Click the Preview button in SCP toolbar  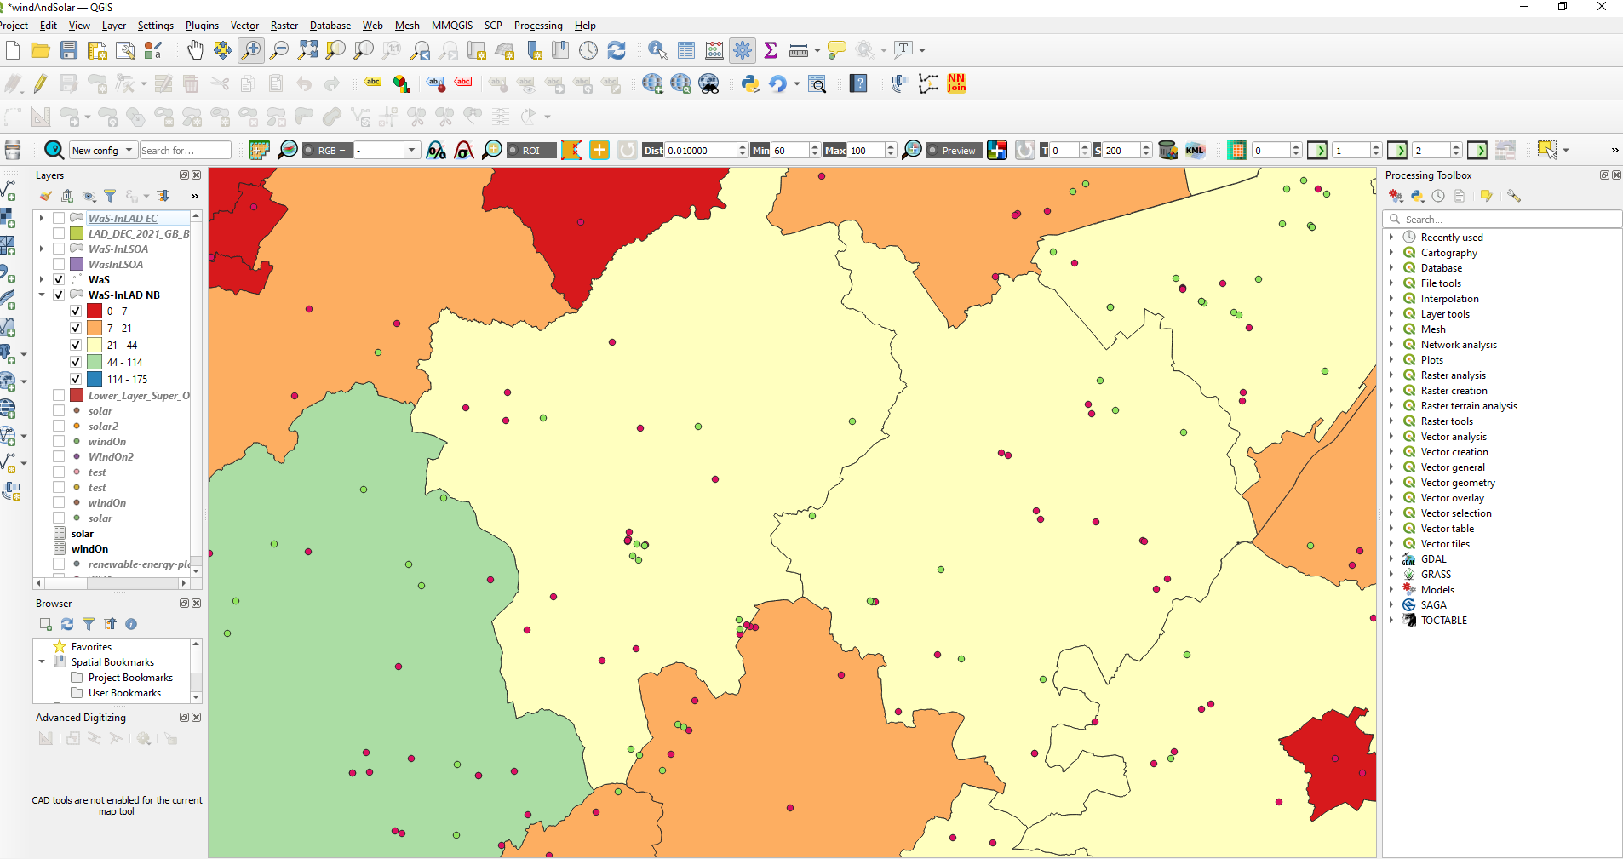tap(954, 150)
